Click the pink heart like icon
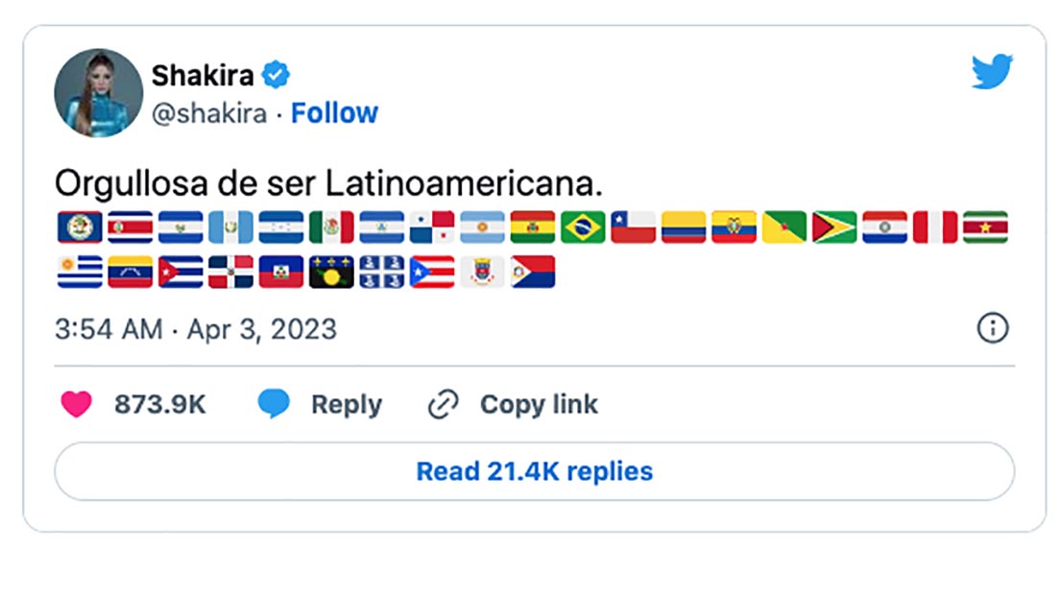 click(76, 405)
